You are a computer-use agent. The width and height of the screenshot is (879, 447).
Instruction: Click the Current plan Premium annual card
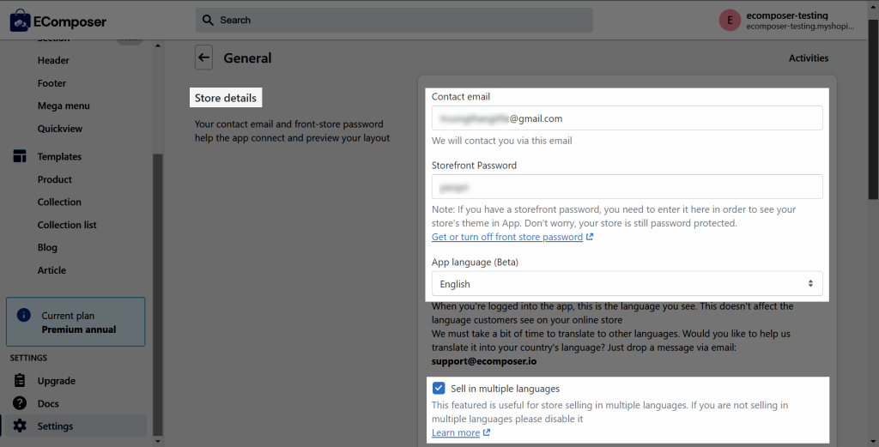[76, 322]
